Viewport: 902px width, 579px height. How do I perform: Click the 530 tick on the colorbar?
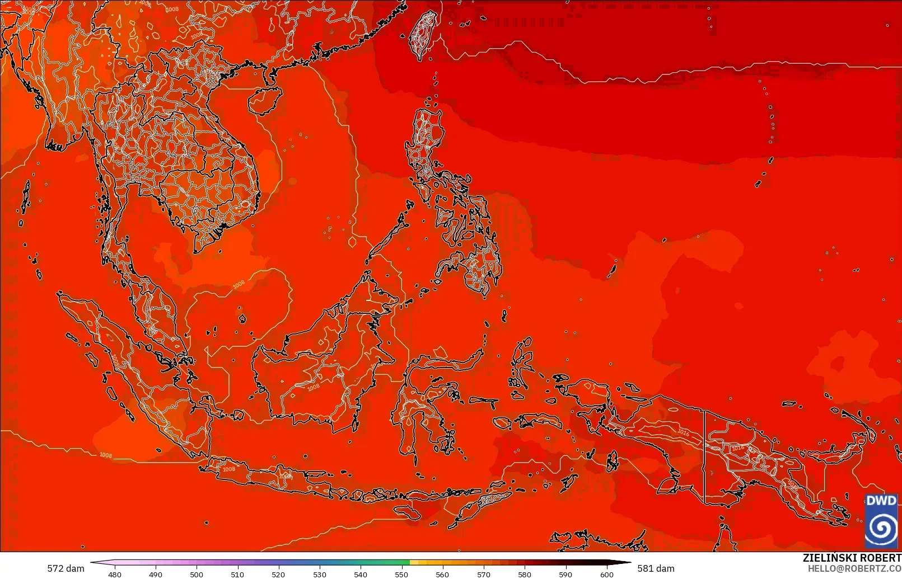(320, 575)
